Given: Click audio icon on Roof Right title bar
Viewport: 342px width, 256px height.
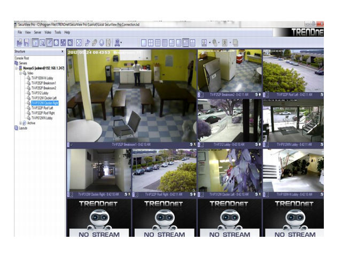Looking at the screenshot, I should [191, 194].
